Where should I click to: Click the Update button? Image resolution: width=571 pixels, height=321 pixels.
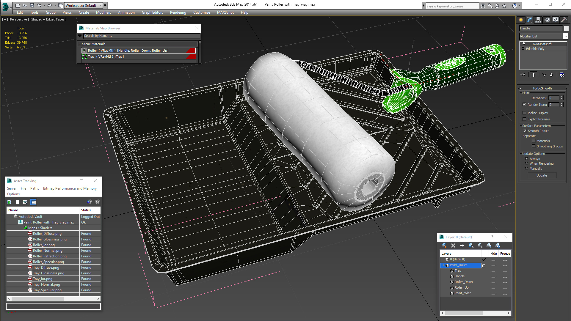[542, 175]
